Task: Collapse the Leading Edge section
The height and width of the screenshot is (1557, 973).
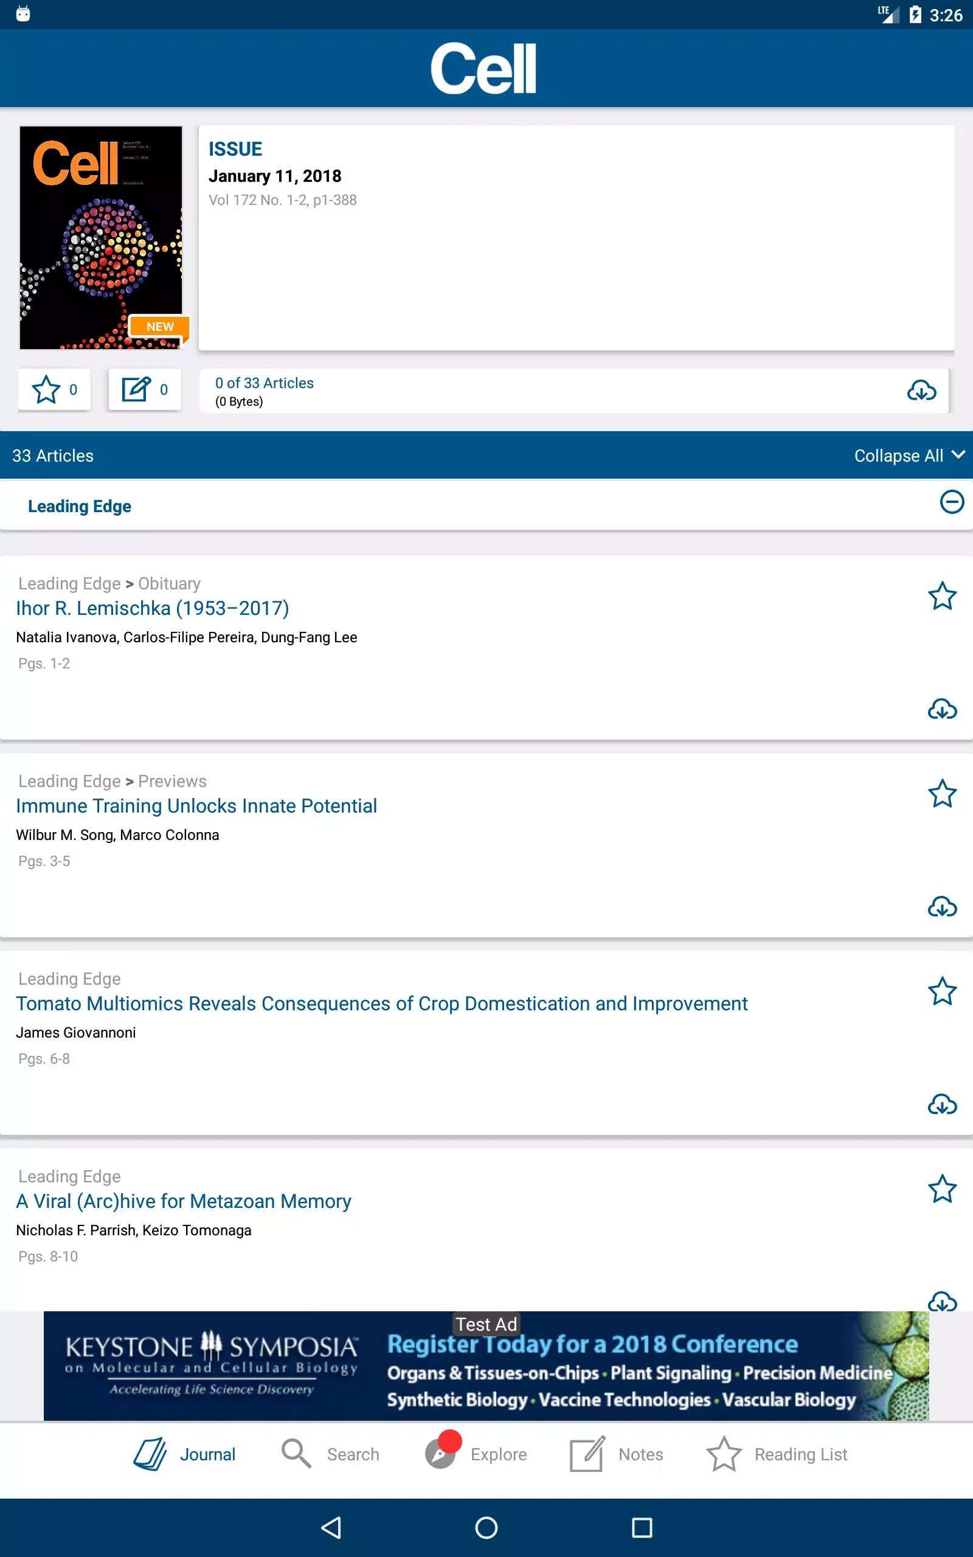Action: click(x=952, y=502)
